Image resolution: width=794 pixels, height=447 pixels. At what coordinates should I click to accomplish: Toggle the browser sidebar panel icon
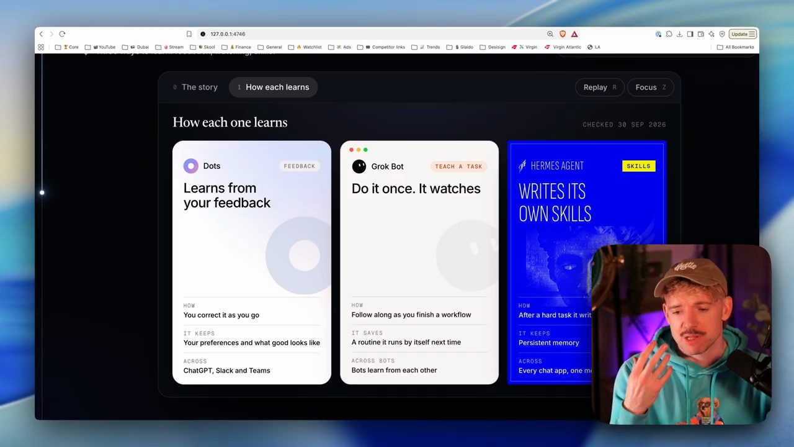pyautogui.click(x=690, y=34)
